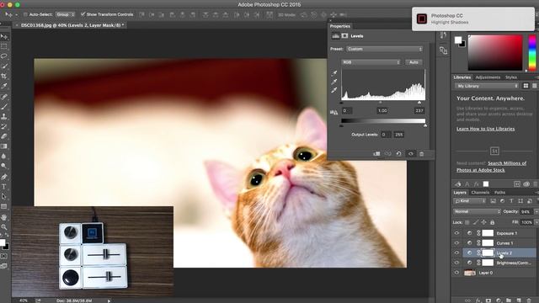Open Auto-Select Group dropdown
Image resolution: width=539 pixels, height=303 pixels.
(66, 14)
